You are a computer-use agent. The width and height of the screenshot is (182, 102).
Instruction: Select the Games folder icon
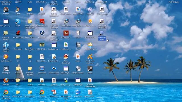pos(18,69)
